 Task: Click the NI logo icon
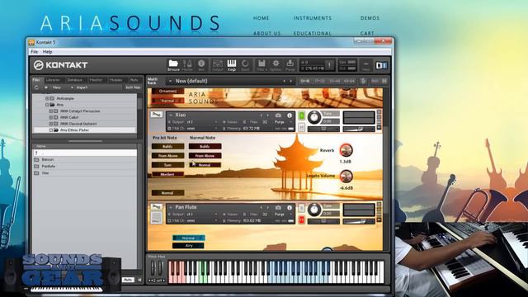pyautogui.click(x=381, y=65)
